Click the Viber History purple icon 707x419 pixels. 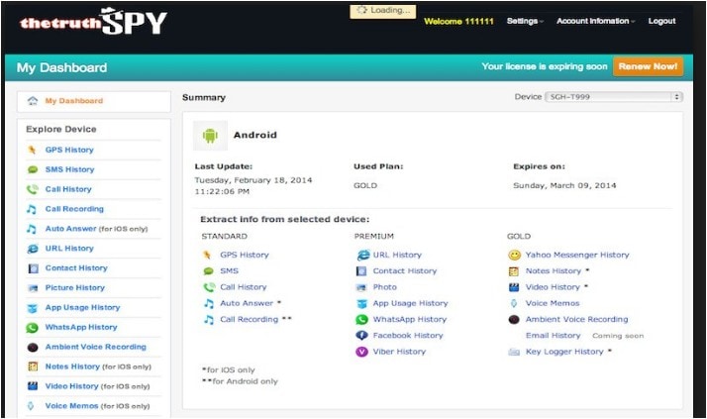pos(361,352)
